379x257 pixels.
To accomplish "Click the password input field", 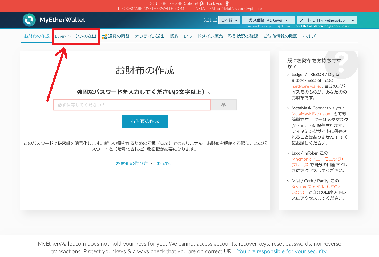I will pos(132,105).
